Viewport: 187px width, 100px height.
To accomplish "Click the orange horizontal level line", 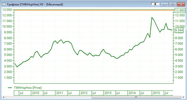I will [93, 10].
